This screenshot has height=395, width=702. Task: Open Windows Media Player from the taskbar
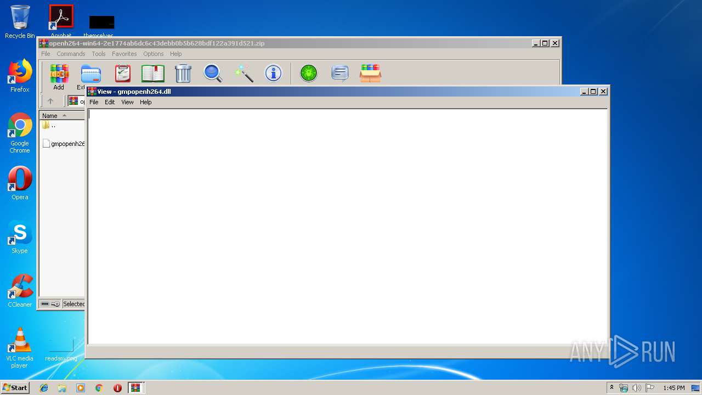[x=81, y=388]
